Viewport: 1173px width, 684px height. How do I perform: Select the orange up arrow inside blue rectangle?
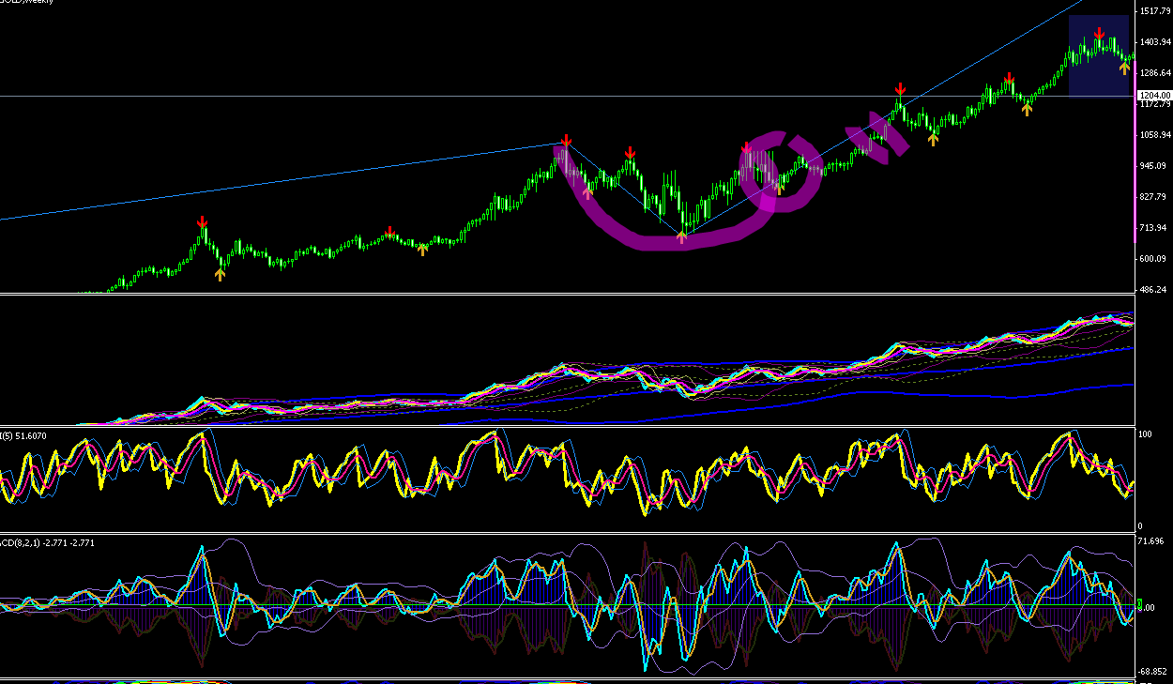click(x=1124, y=68)
